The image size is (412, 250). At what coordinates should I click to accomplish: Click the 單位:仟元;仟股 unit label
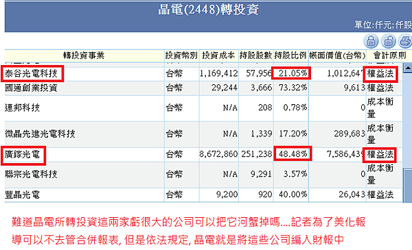tap(383, 25)
